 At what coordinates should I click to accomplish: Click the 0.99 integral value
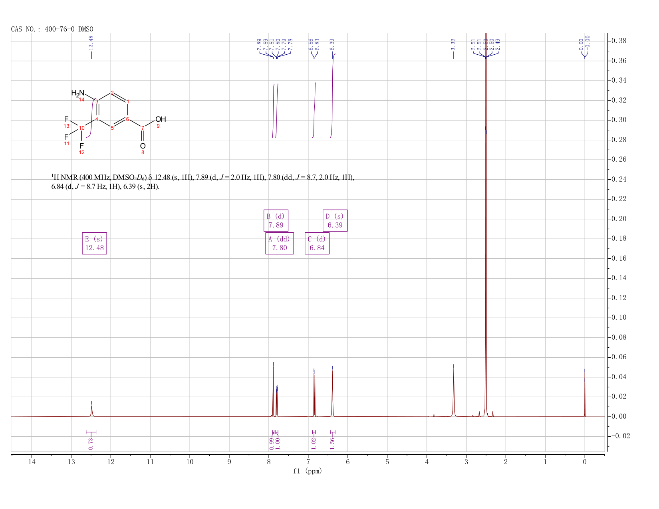[272, 444]
